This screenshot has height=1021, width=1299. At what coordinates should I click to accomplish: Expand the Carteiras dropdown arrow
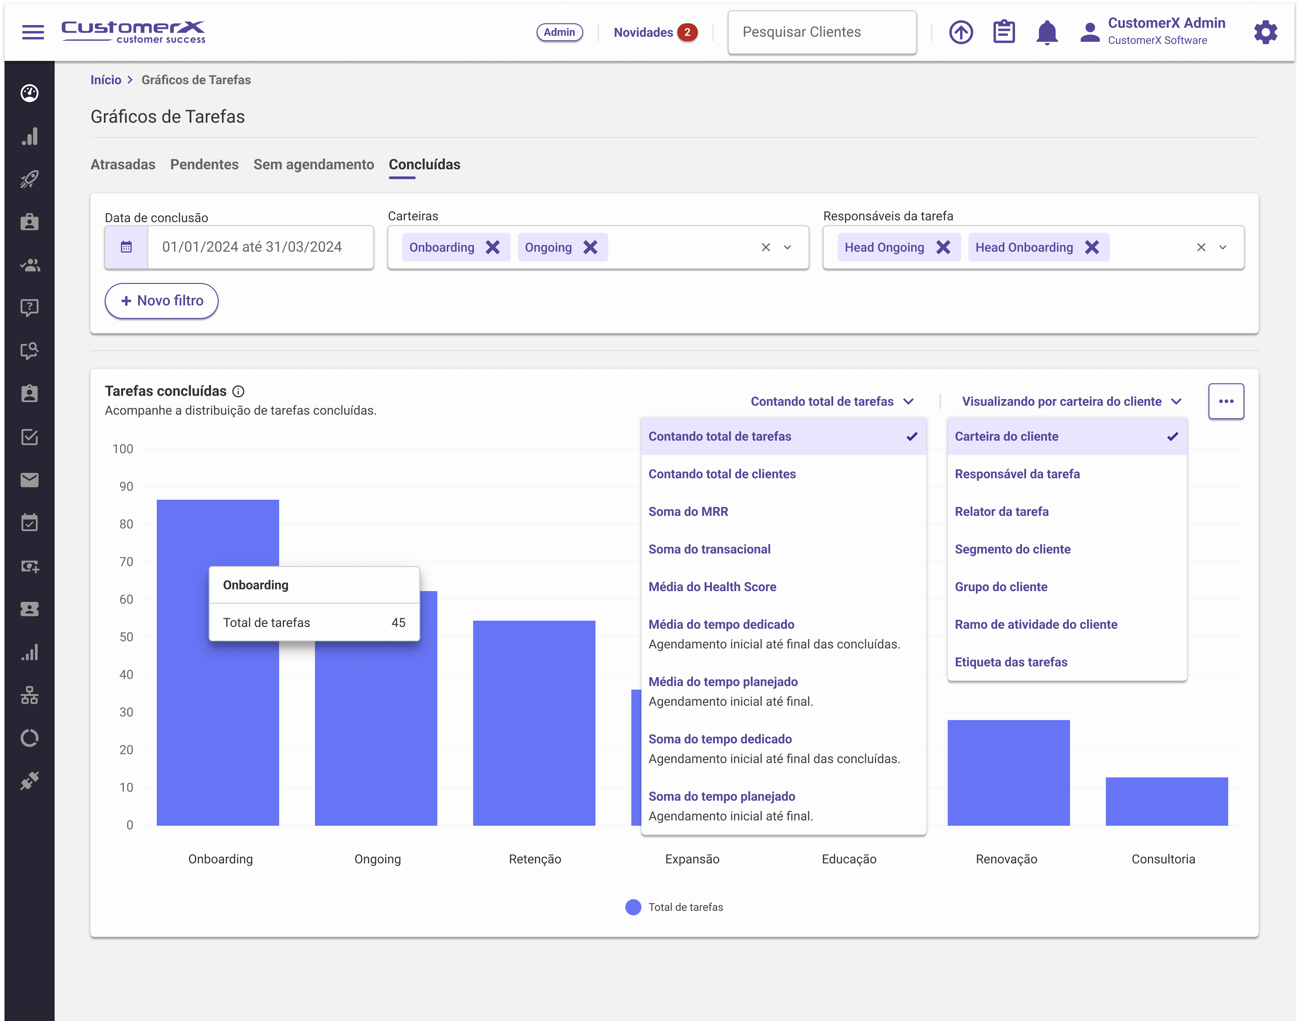[x=787, y=247]
